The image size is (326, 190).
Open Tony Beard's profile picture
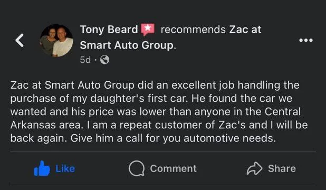(x=56, y=40)
